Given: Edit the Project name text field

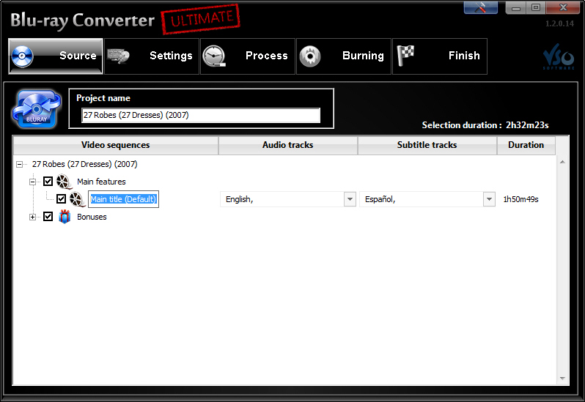Looking at the screenshot, I should (201, 115).
